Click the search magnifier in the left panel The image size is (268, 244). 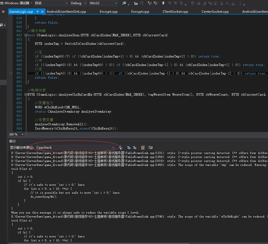pyautogui.click(x=1, y=25)
